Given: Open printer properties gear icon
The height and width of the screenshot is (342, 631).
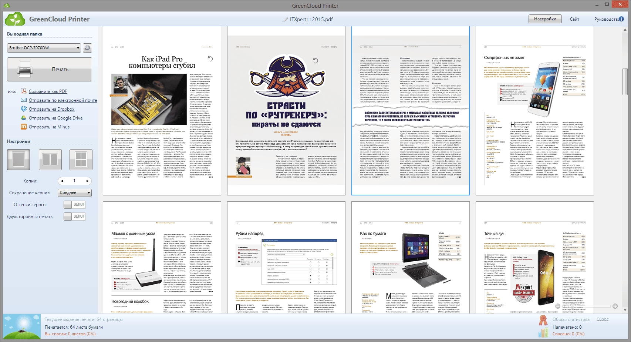Looking at the screenshot, I should pos(87,48).
